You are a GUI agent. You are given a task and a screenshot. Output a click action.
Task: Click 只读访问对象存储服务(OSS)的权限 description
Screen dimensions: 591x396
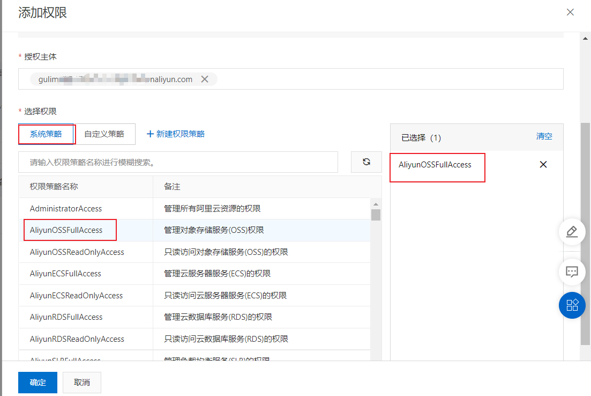(226, 252)
